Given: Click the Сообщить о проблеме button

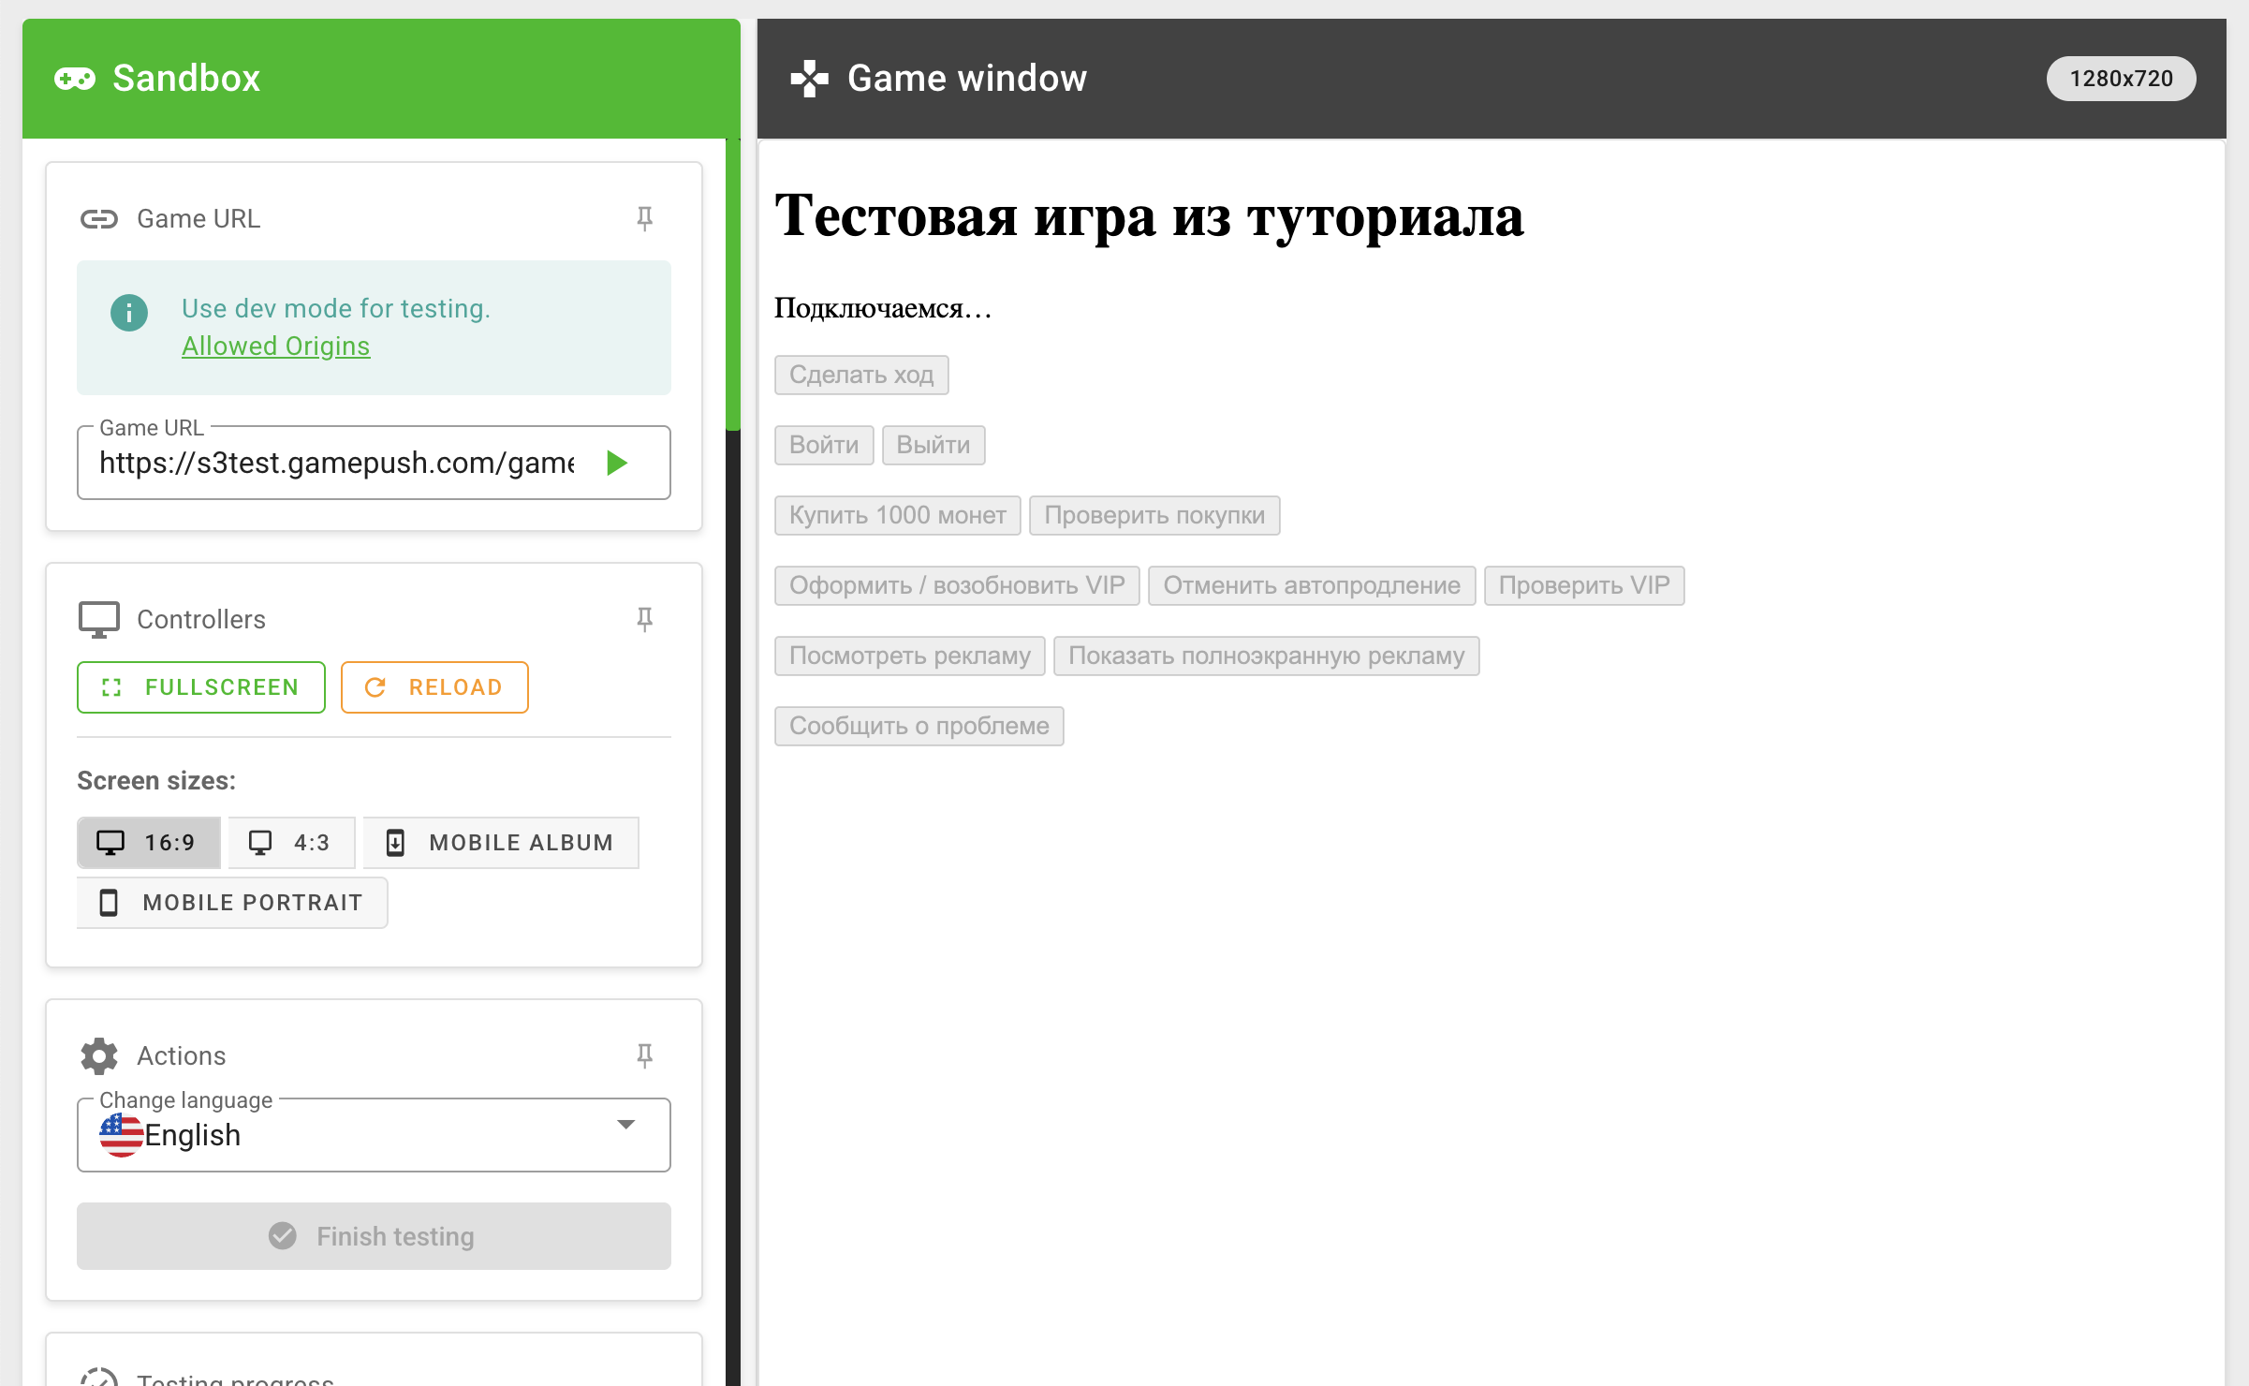Looking at the screenshot, I should pos(919,726).
